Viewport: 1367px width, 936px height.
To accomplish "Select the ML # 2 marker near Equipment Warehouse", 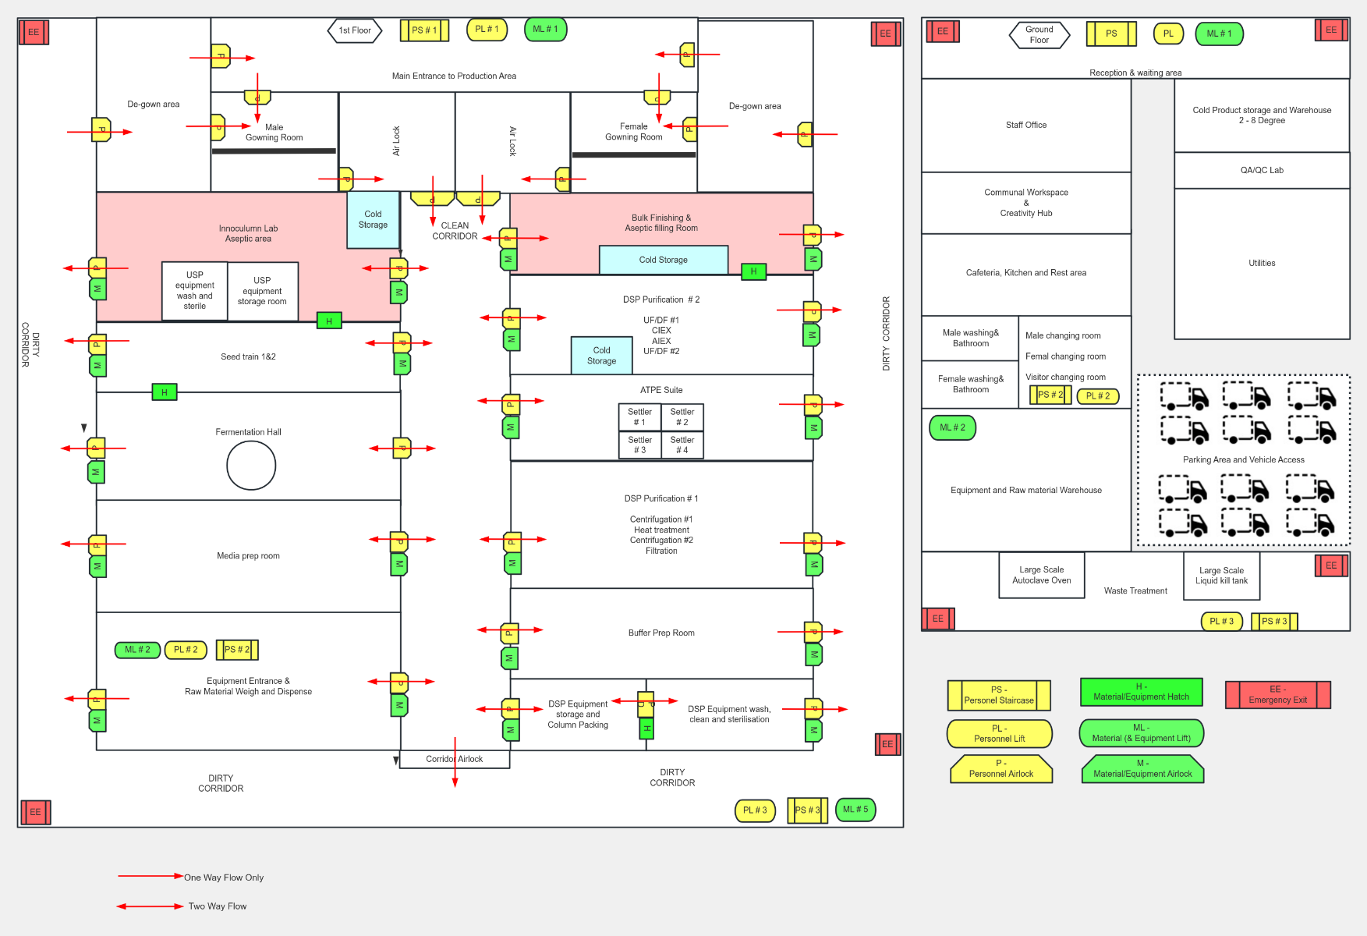I will click(952, 427).
